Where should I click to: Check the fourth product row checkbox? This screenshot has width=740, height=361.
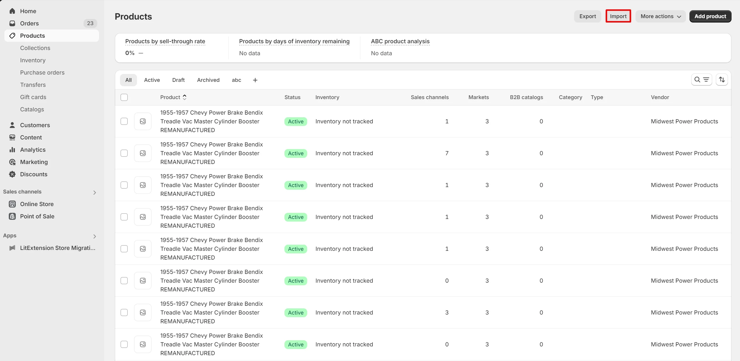(x=124, y=217)
